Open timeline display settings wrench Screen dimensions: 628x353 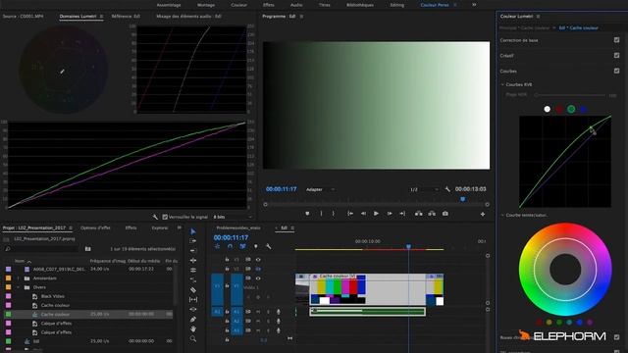(x=268, y=246)
